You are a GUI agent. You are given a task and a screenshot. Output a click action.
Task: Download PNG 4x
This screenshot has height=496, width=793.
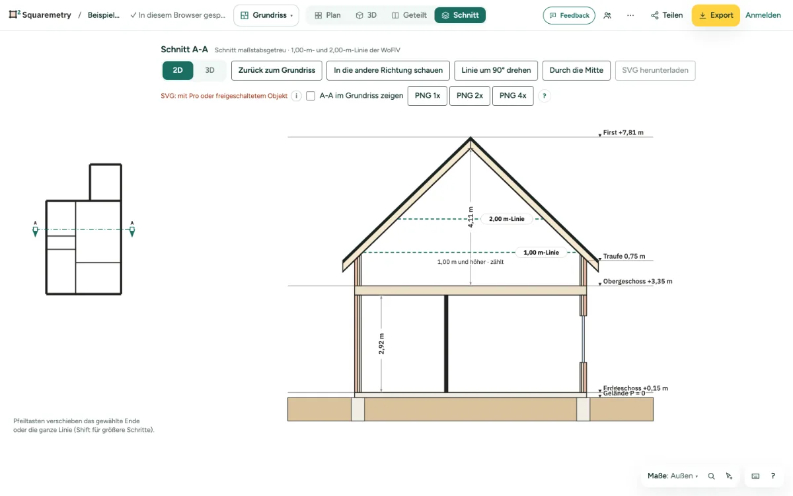click(513, 96)
